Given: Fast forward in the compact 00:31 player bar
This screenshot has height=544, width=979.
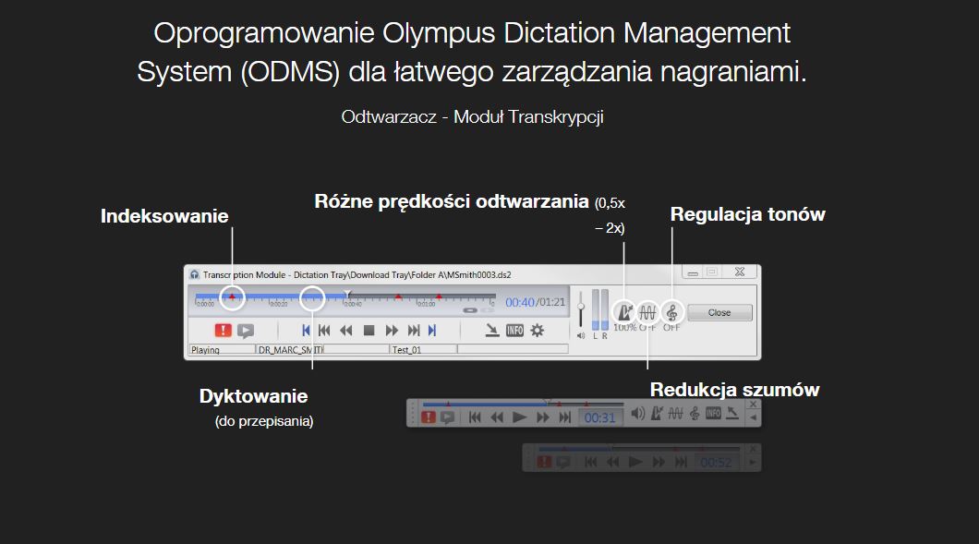Looking at the screenshot, I should 542,417.
